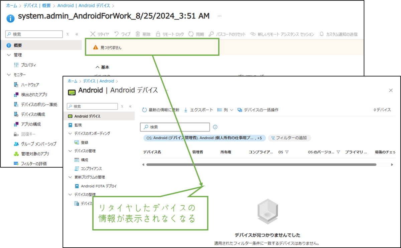
Task: Click the Wipe (ワイプ) toolbar icon
Action: (x=116, y=34)
